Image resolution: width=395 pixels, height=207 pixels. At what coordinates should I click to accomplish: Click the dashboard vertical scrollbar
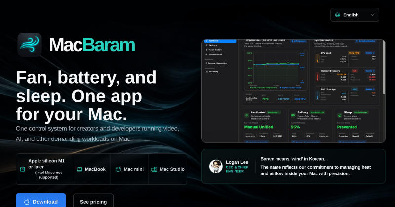click(384, 68)
